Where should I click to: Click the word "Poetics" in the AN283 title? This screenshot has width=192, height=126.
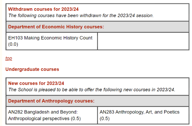pos(172,112)
